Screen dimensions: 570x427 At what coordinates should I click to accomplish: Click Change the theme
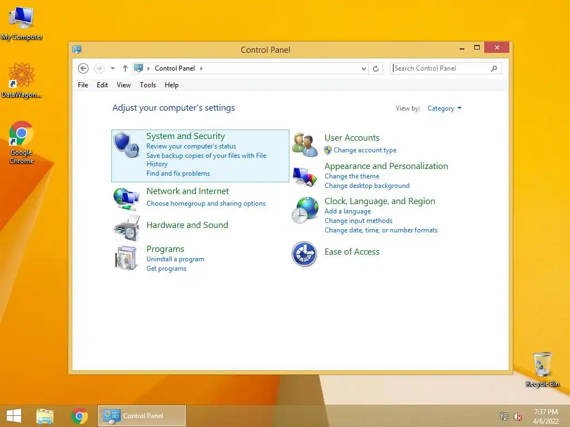click(x=352, y=176)
